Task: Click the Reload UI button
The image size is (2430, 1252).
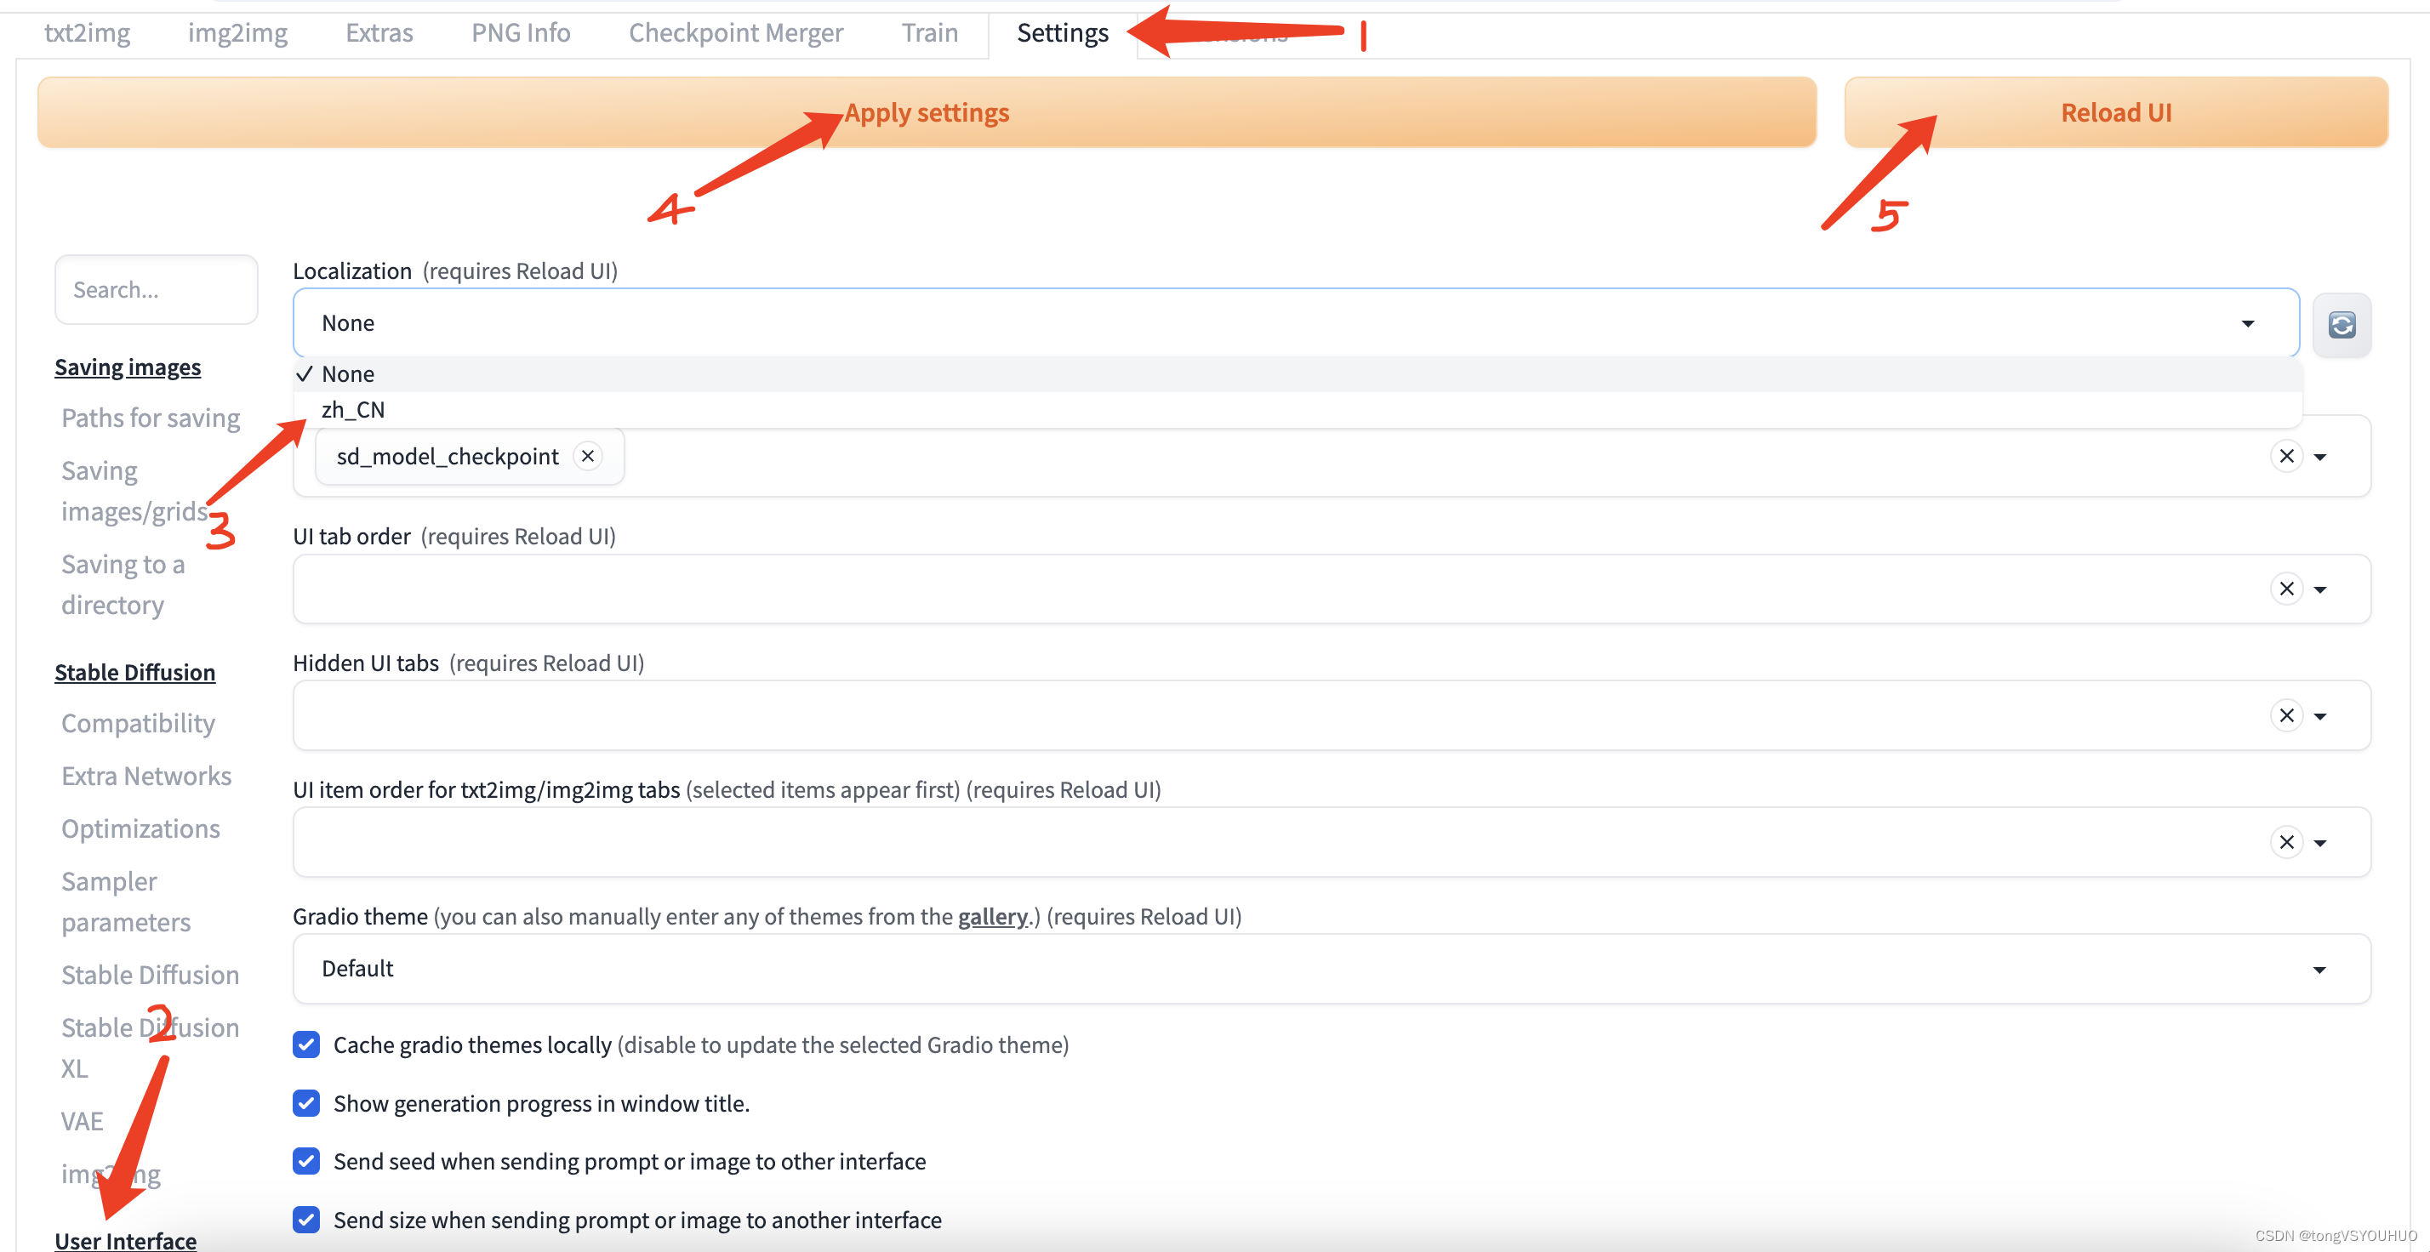Action: 2115,112
